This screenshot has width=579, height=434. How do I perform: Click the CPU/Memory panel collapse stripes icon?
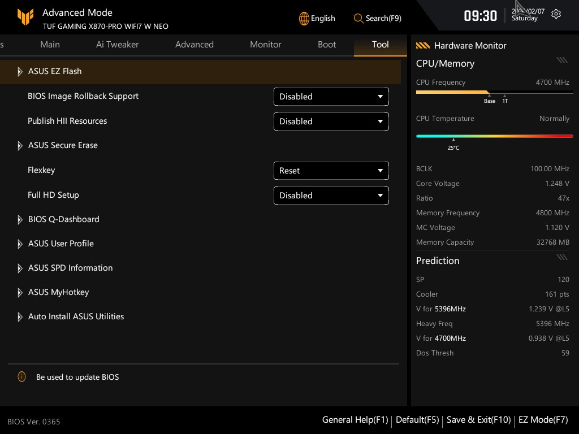(561, 60)
